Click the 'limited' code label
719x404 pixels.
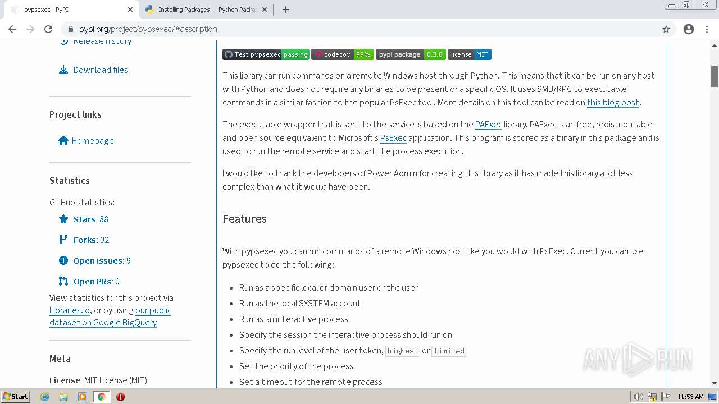449,351
